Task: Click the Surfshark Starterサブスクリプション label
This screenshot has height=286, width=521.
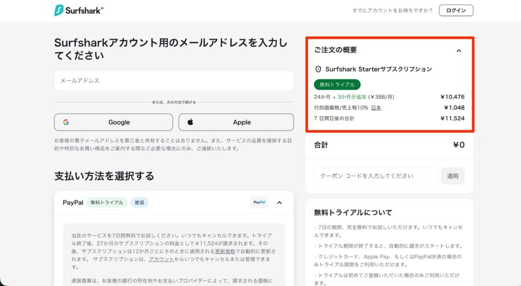Action: pos(379,69)
